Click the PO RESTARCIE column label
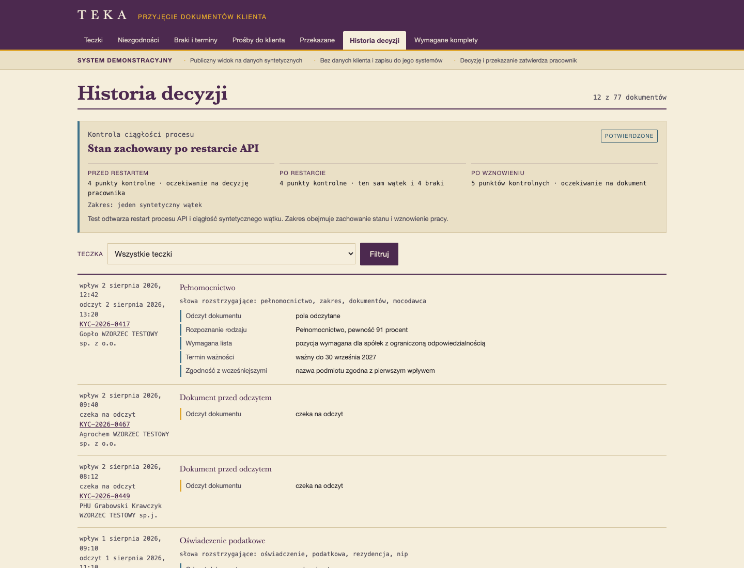744x568 pixels. (303, 173)
